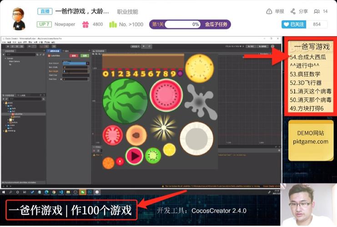Screen dimensions: 337x227
Task: Switch to the scene editor tab
Action: [x=98, y=51]
